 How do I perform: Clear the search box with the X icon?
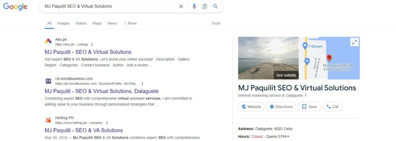coord(181,6)
